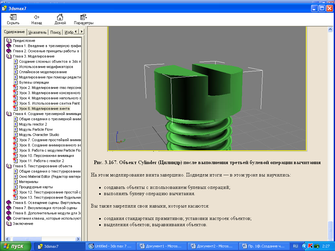Click starred page icon of Урок 6
Viewport: 335px width, 251px height.
15,108
